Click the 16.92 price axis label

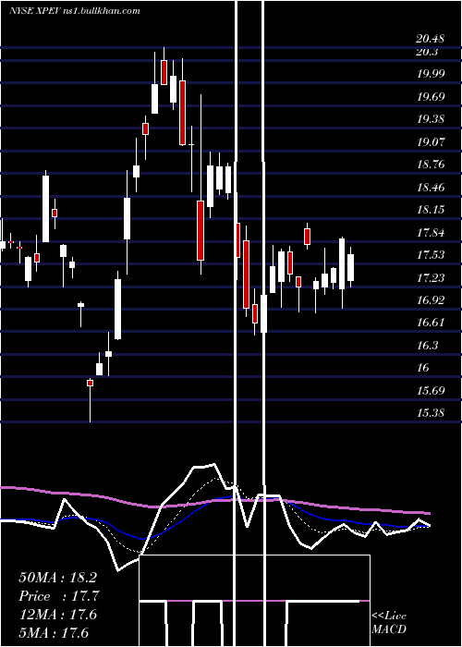pyautogui.click(x=431, y=300)
